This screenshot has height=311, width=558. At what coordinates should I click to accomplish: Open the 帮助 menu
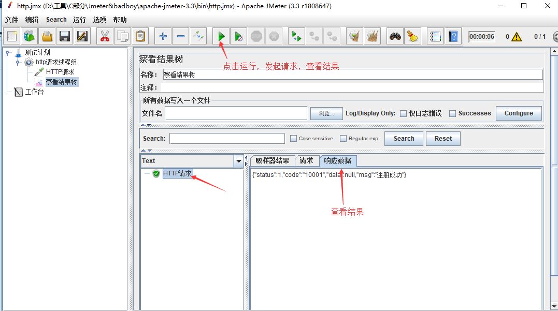[x=120, y=20]
